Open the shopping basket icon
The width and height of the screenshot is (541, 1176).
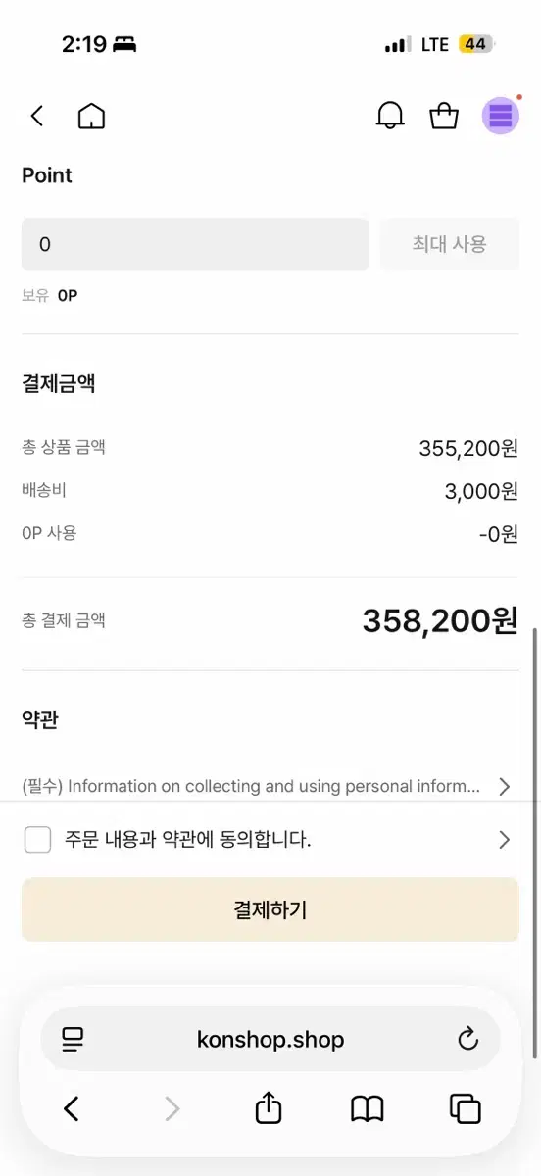pyautogui.click(x=444, y=116)
